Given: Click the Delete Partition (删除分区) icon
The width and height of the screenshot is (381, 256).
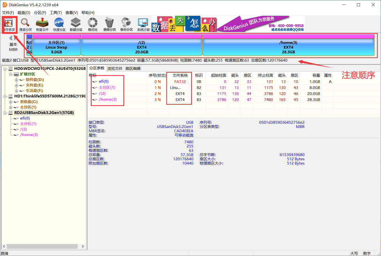Looking at the screenshot, I should point(110,24).
